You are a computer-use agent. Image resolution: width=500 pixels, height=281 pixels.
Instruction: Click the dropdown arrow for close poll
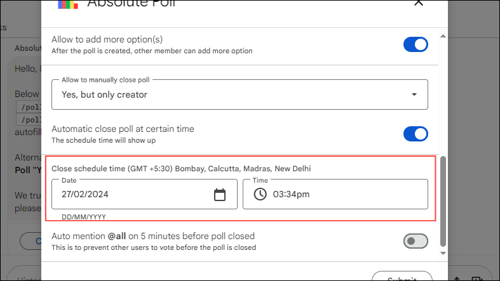click(414, 95)
